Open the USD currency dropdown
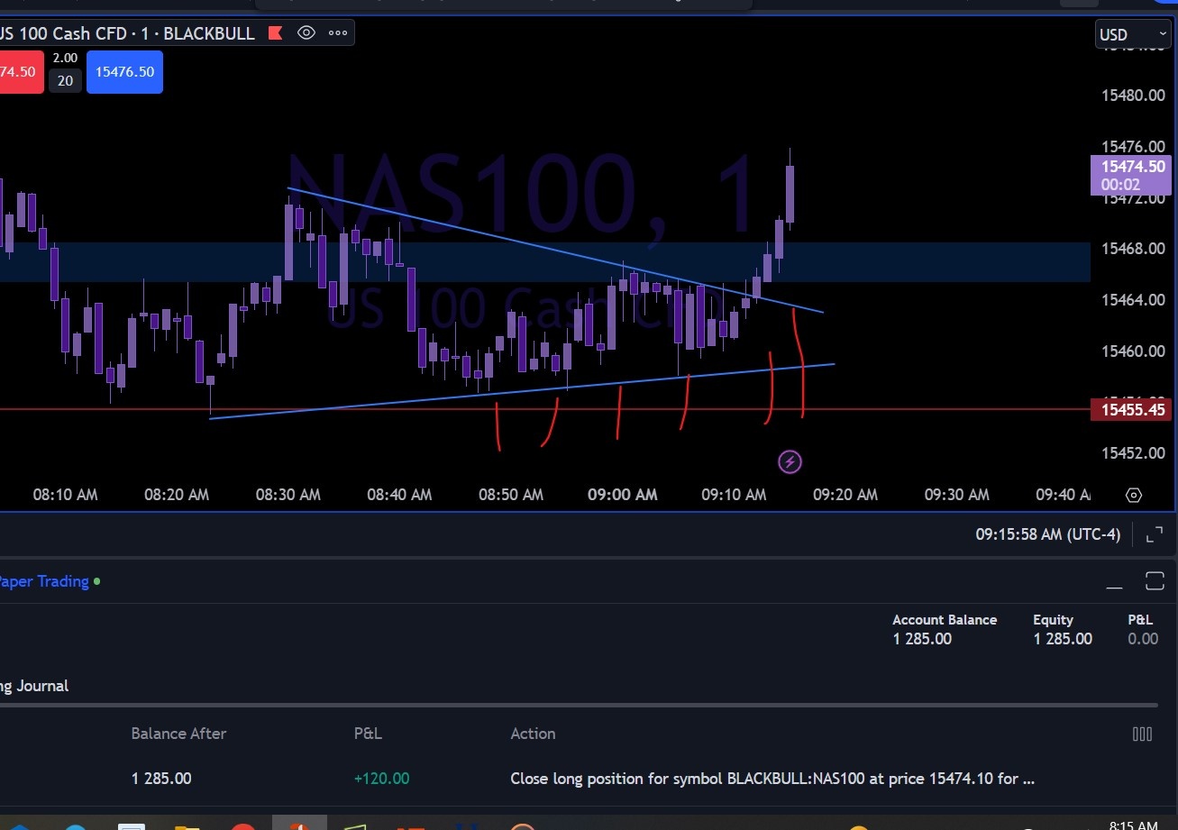Viewport: 1178px width, 830px height. (1132, 35)
